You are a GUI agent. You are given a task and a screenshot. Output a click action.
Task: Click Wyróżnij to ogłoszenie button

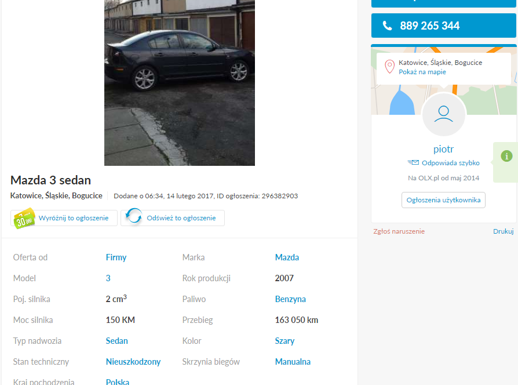click(x=64, y=218)
